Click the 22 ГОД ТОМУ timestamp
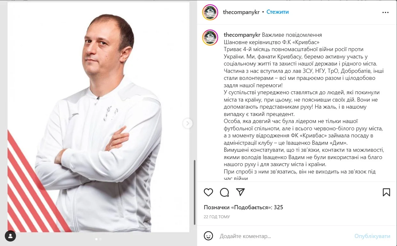 tap(217, 217)
